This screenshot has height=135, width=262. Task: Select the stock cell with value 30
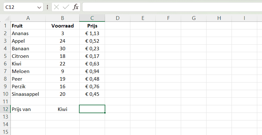pos(62,48)
